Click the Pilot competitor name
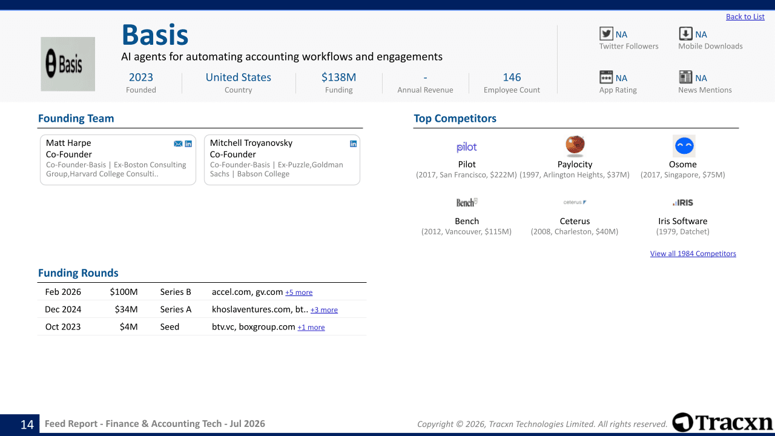 467,164
